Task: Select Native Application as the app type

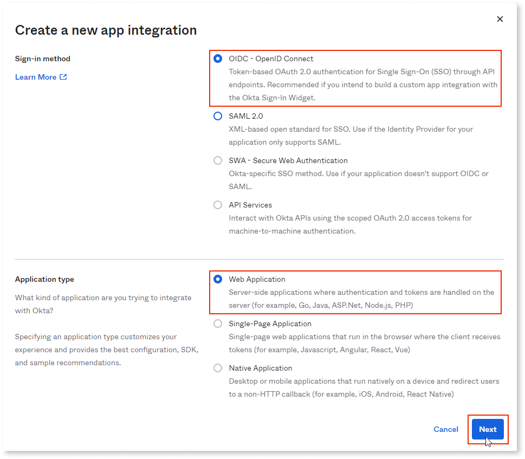Action: click(218, 368)
